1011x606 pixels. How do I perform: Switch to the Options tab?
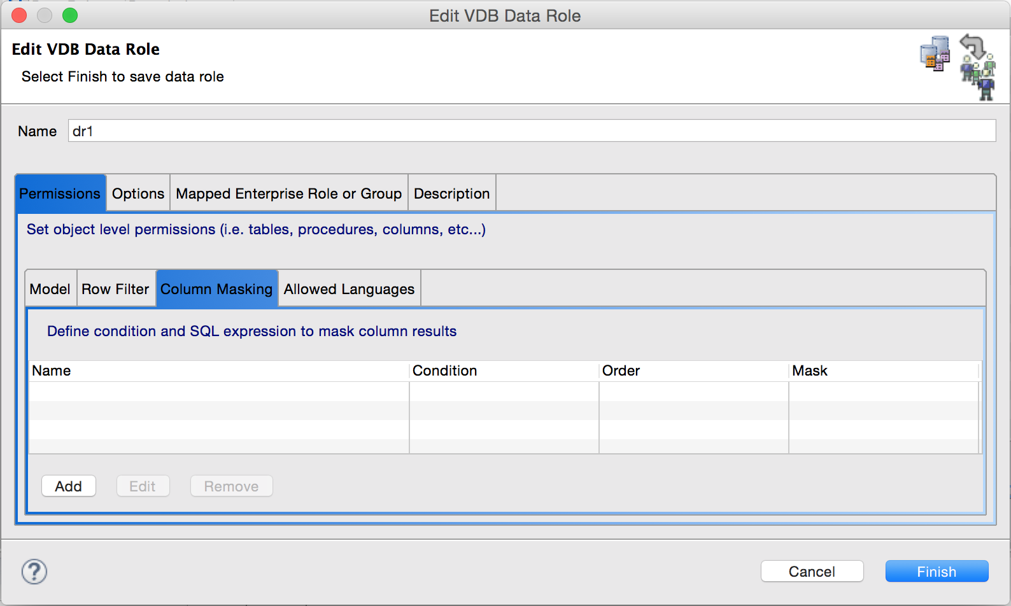[138, 194]
